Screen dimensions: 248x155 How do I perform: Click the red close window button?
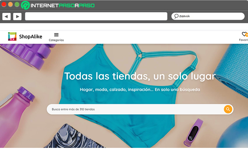pyautogui.click(x=4, y=4)
